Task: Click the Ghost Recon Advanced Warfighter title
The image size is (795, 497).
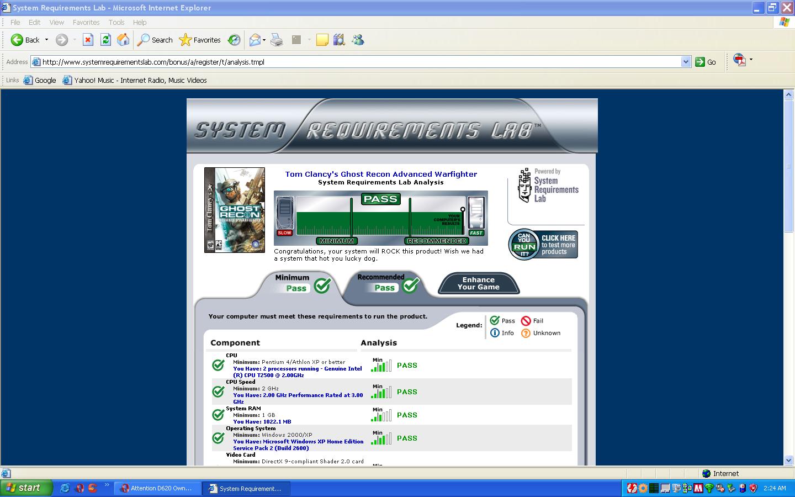Action: coord(381,174)
